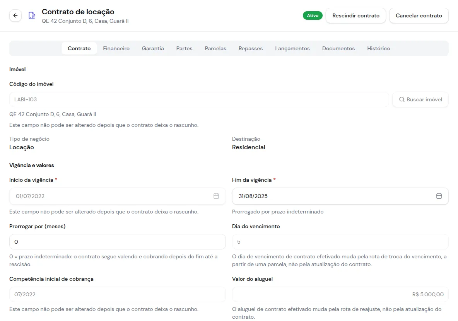Click the 'Contrato de locação' page title

(x=78, y=12)
